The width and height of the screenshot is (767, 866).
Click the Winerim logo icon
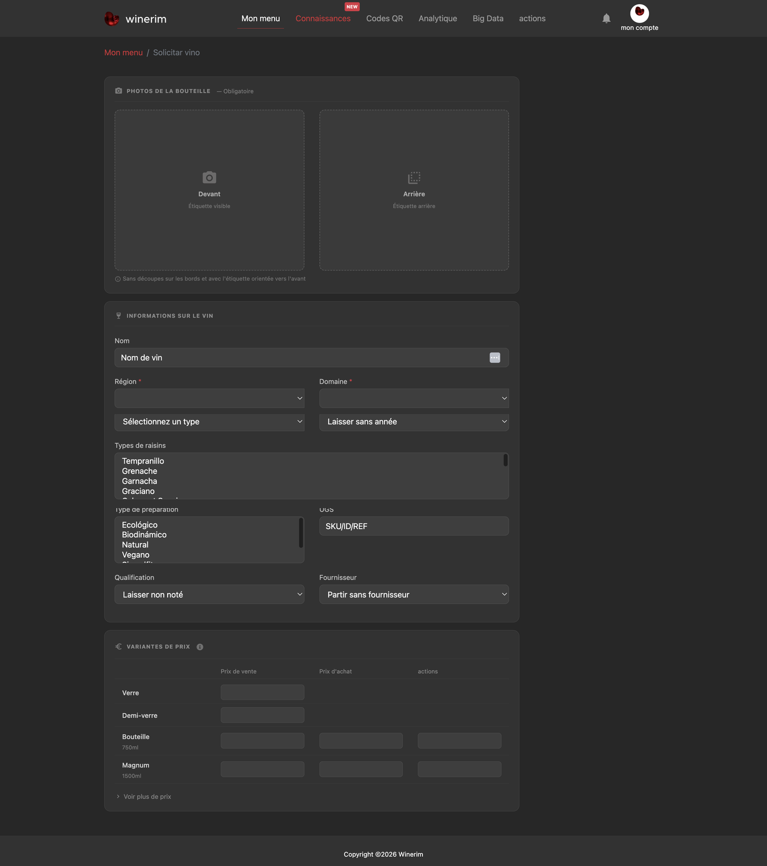[x=111, y=19]
